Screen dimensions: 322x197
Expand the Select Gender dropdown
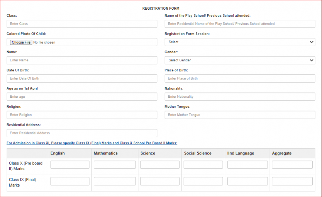[x=240, y=60]
